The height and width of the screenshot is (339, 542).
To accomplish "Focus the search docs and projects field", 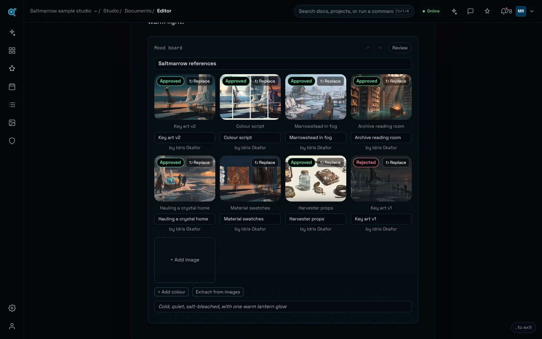I will click(354, 11).
